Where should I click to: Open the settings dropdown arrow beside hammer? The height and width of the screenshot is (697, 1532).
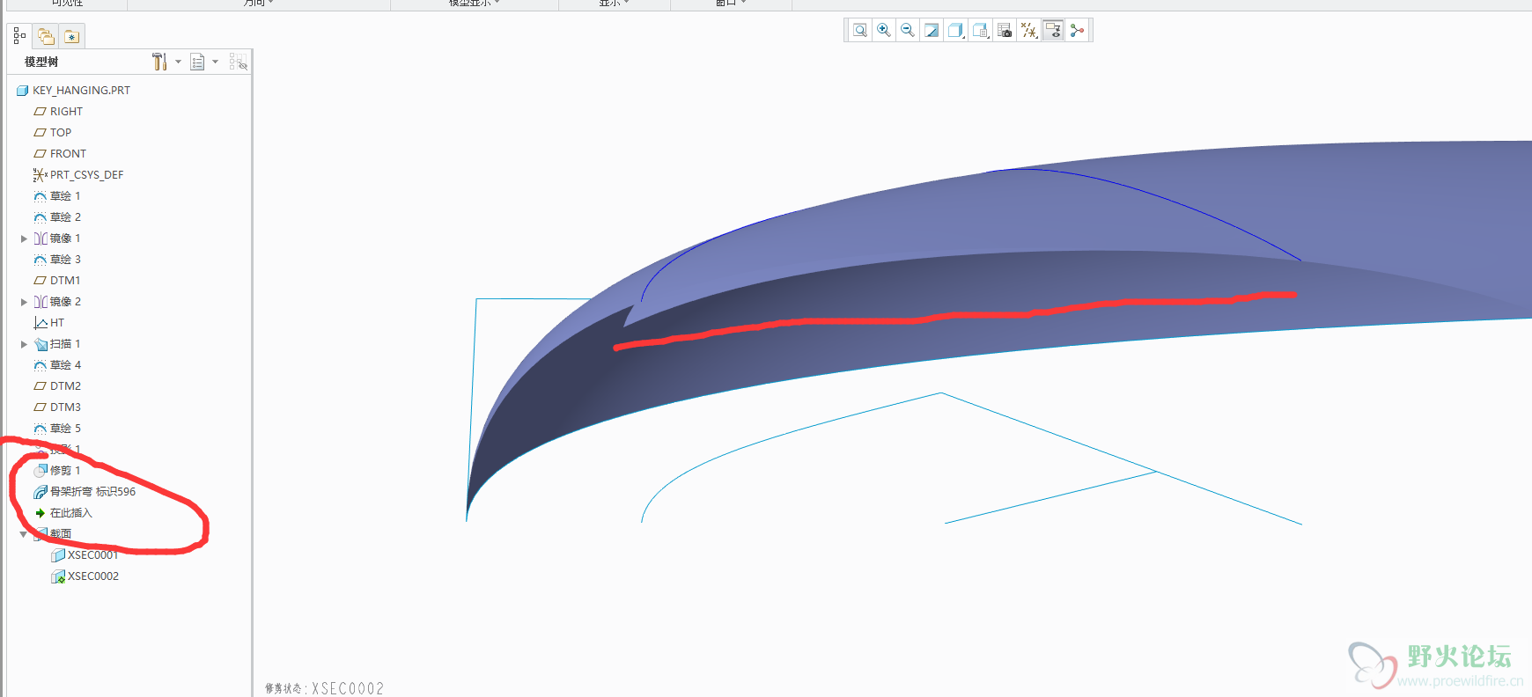(x=179, y=62)
